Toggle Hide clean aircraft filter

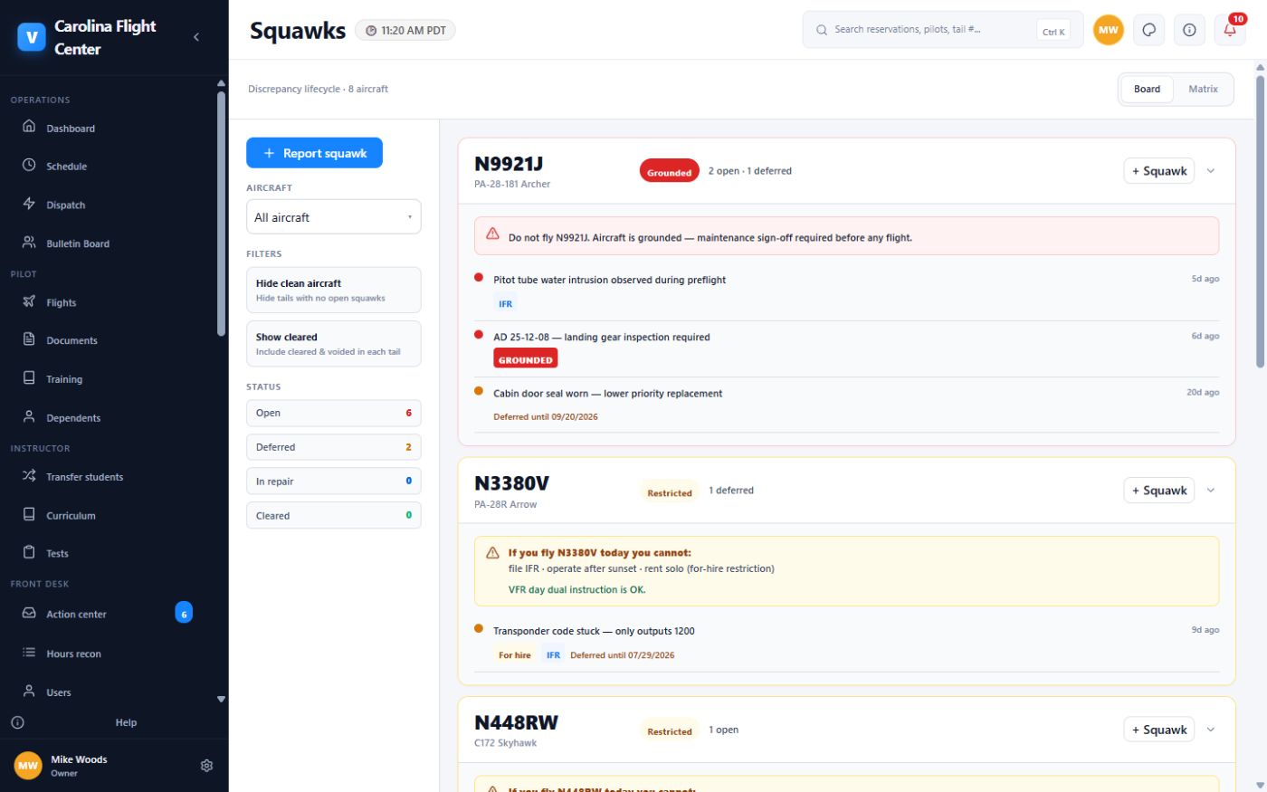[x=333, y=290]
